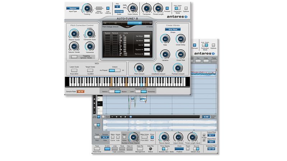The image size is (287, 161).
Task: Toggle Targeting Ignores Vibrato button
Action: 74,57
